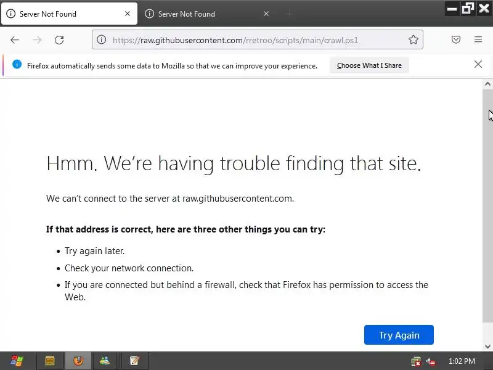This screenshot has height=370, width=493.
Task: Click the scrollbar down arrow
Action: [487, 347]
